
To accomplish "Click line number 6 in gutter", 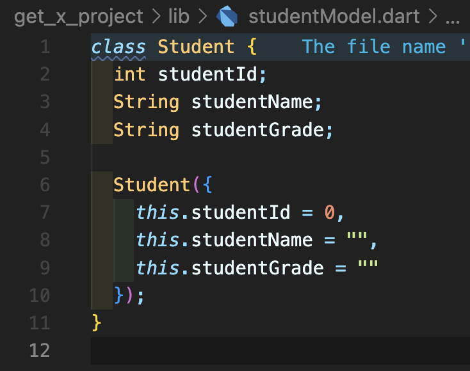I will (x=45, y=185).
